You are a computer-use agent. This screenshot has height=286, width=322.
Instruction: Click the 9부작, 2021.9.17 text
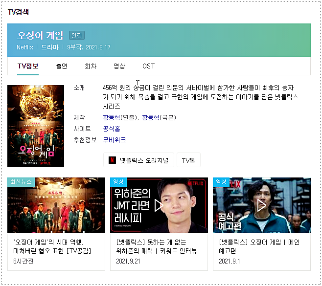point(89,47)
